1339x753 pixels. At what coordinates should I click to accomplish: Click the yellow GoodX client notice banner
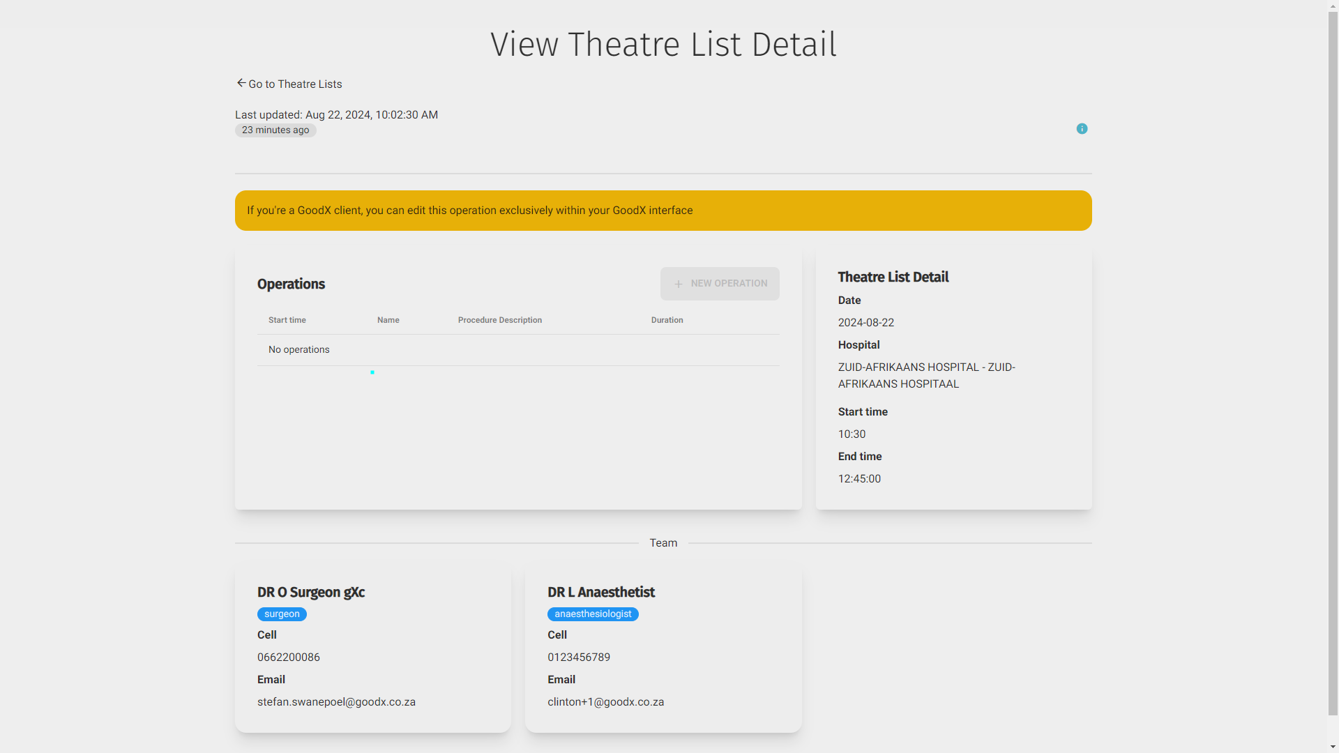tap(663, 211)
